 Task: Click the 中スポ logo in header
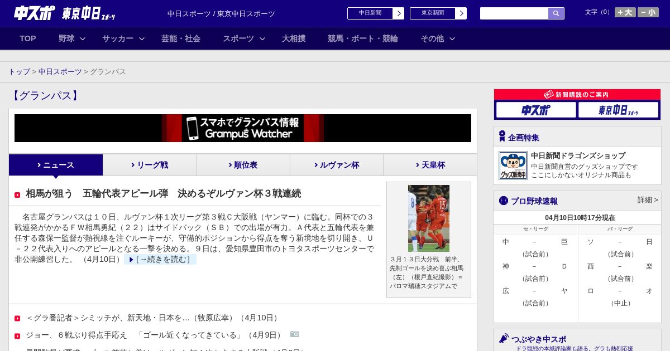click(34, 13)
